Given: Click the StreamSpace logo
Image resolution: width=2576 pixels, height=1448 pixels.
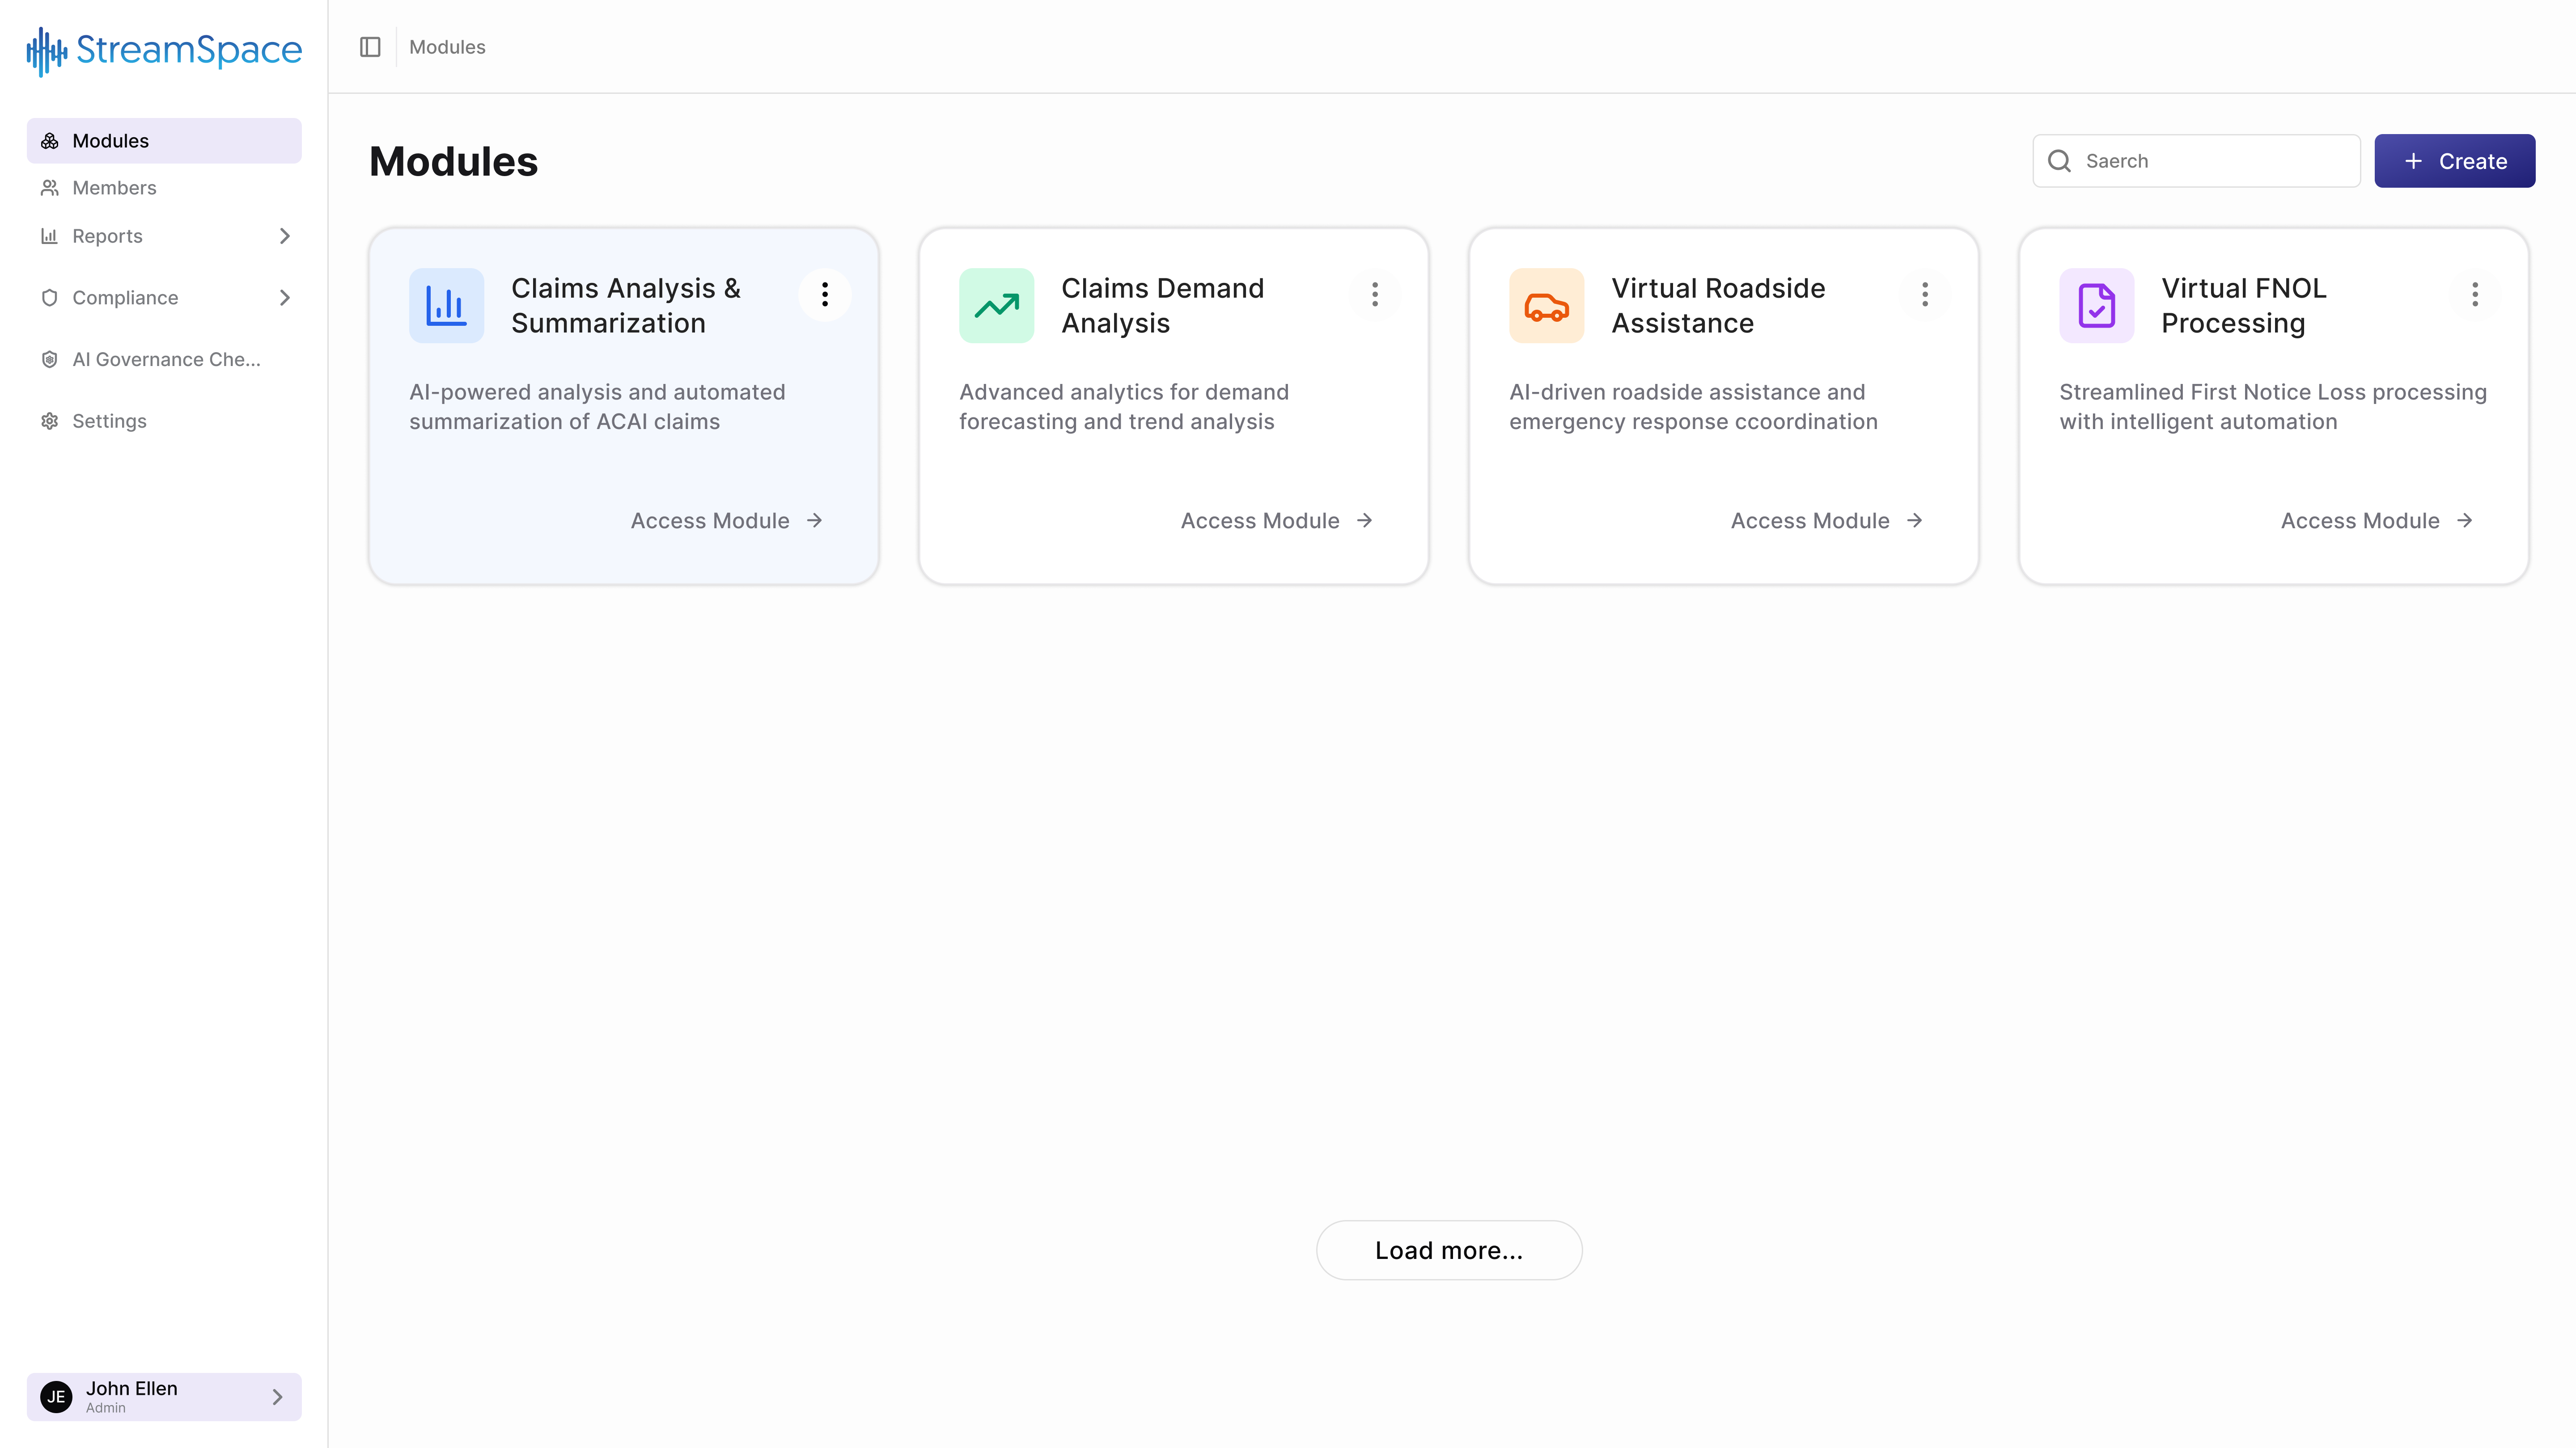Looking at the screenshot, I should pos(164,50).
